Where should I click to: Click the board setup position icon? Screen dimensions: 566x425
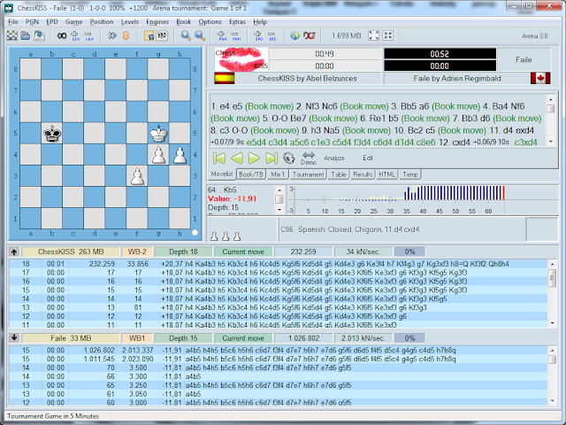(149, 35)
